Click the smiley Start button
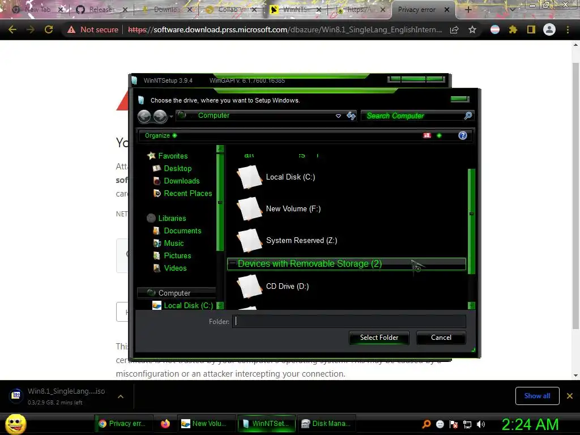 (15, 424)
